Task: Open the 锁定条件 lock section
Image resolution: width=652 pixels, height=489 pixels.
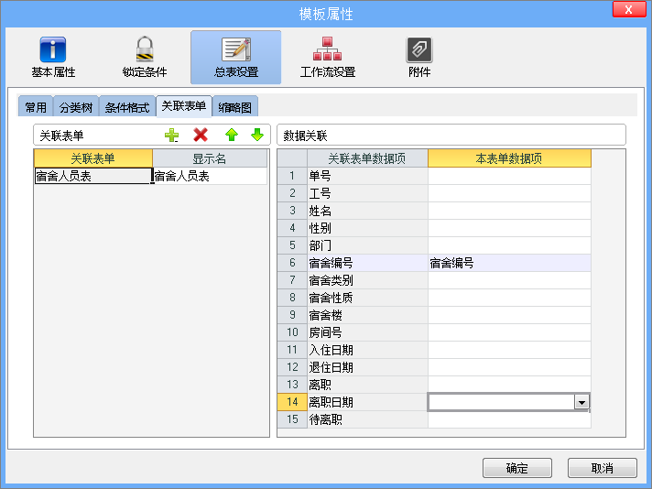Action: coord(145,58)
